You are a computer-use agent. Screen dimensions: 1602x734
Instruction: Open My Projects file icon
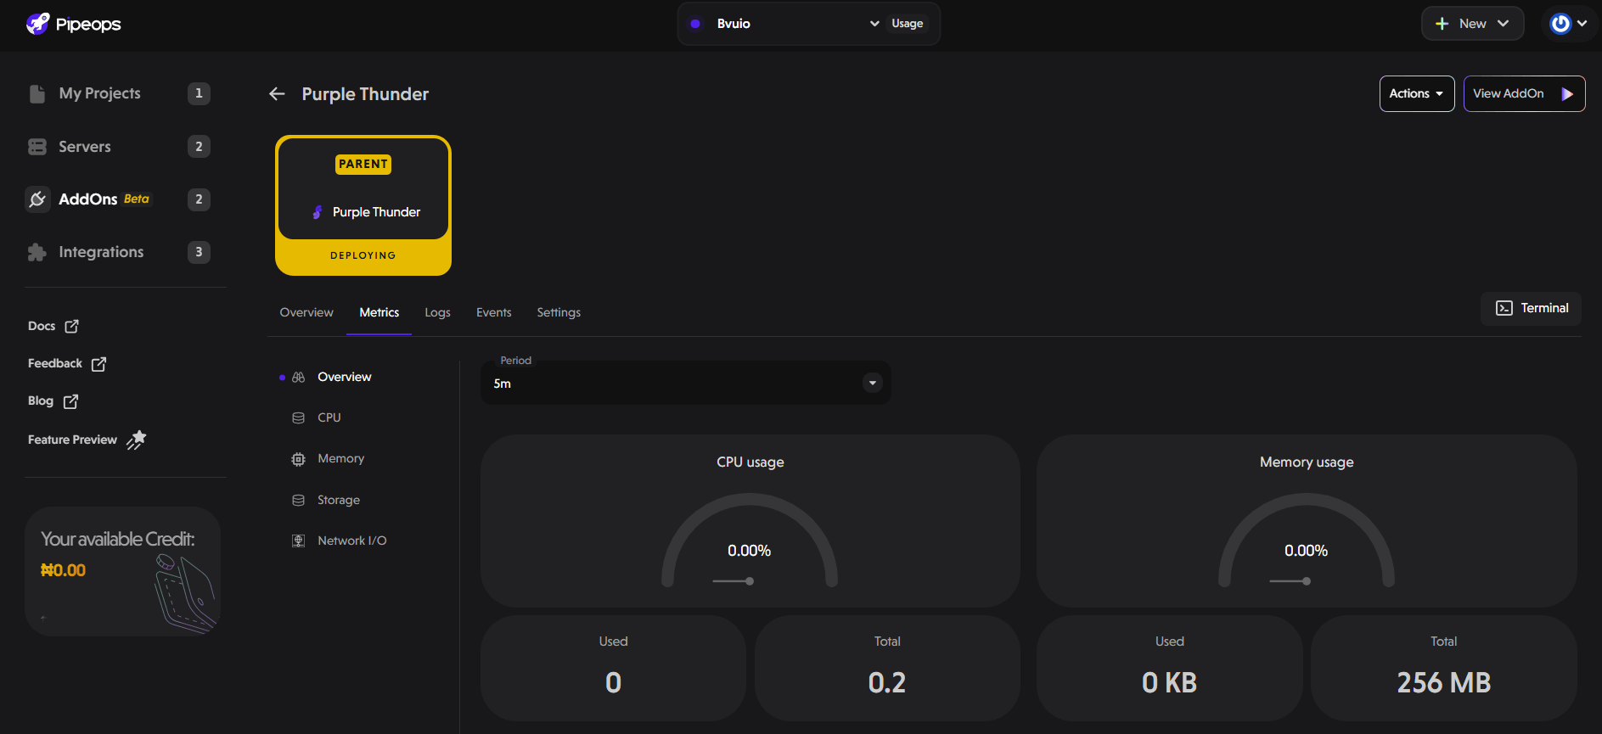37,93
